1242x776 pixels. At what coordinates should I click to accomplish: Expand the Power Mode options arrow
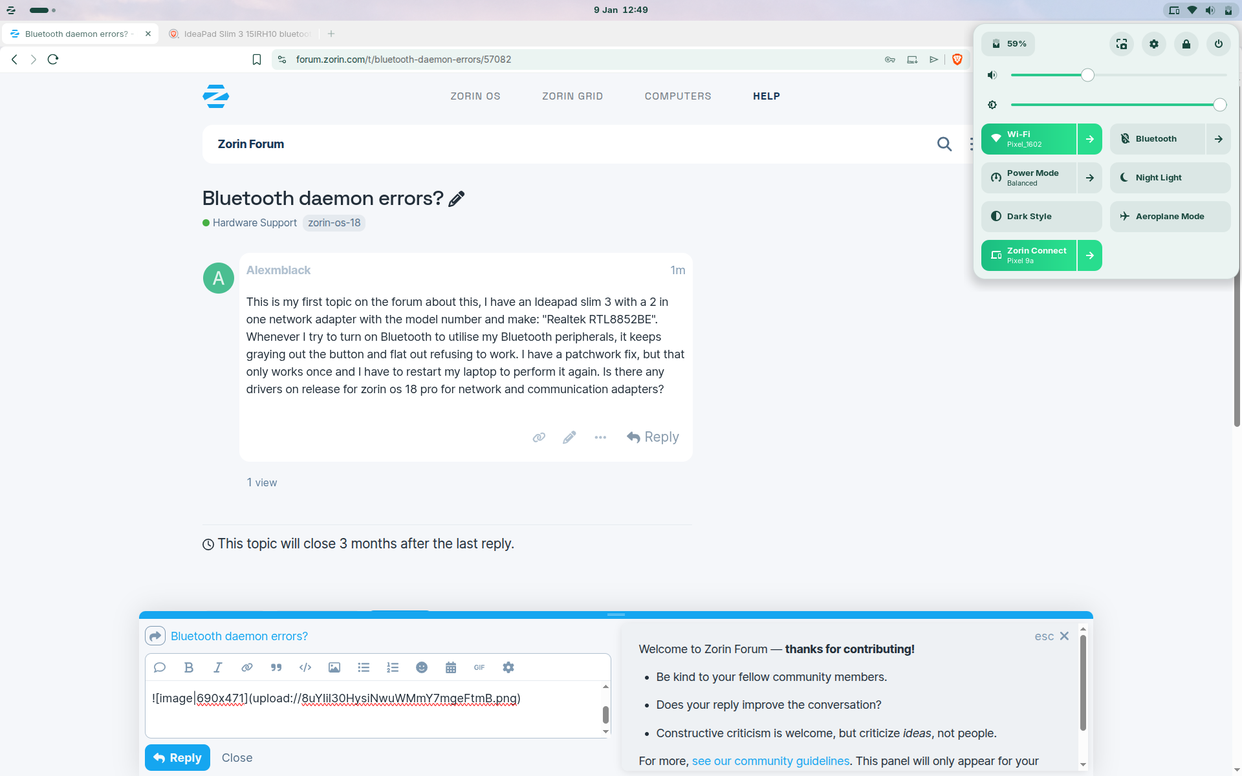point(1090,178)
